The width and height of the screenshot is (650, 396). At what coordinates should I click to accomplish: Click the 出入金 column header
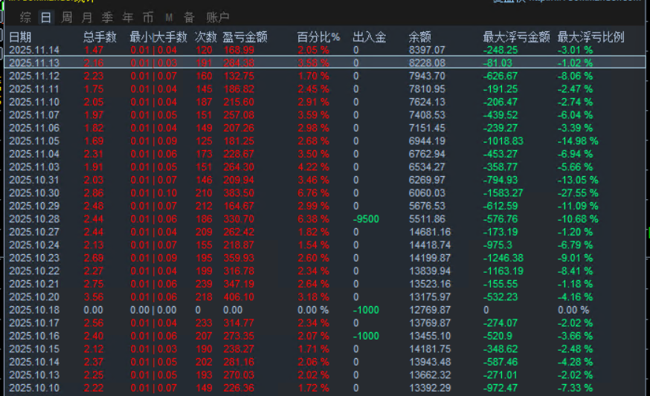tap(370, 37)
